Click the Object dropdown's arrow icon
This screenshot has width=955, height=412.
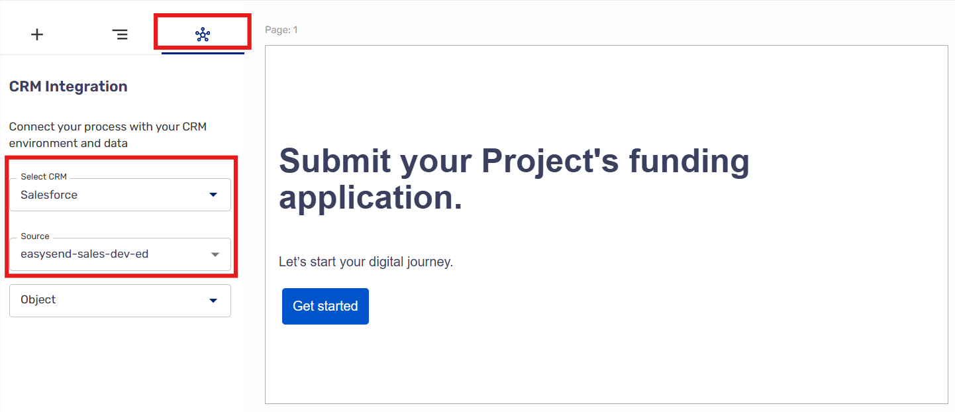click(213, 301)
